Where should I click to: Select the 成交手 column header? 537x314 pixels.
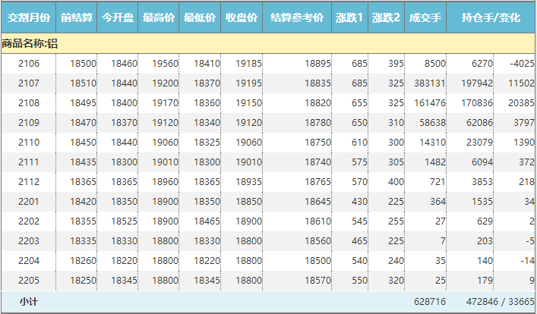(425, 17)
